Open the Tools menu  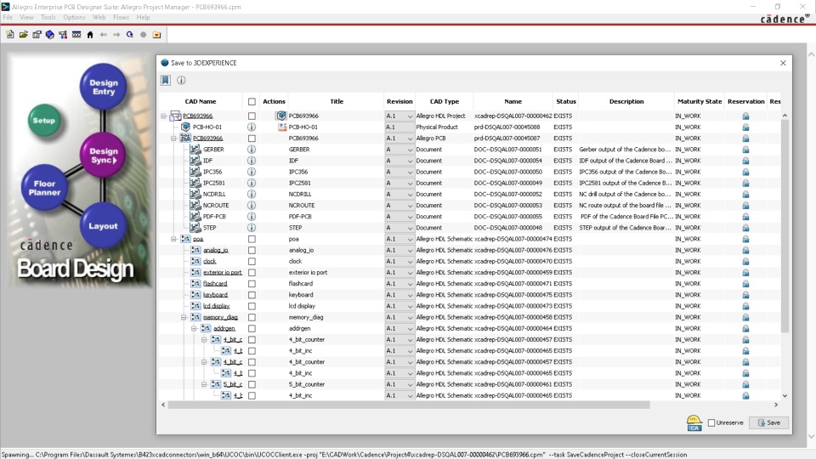(48, 17)
